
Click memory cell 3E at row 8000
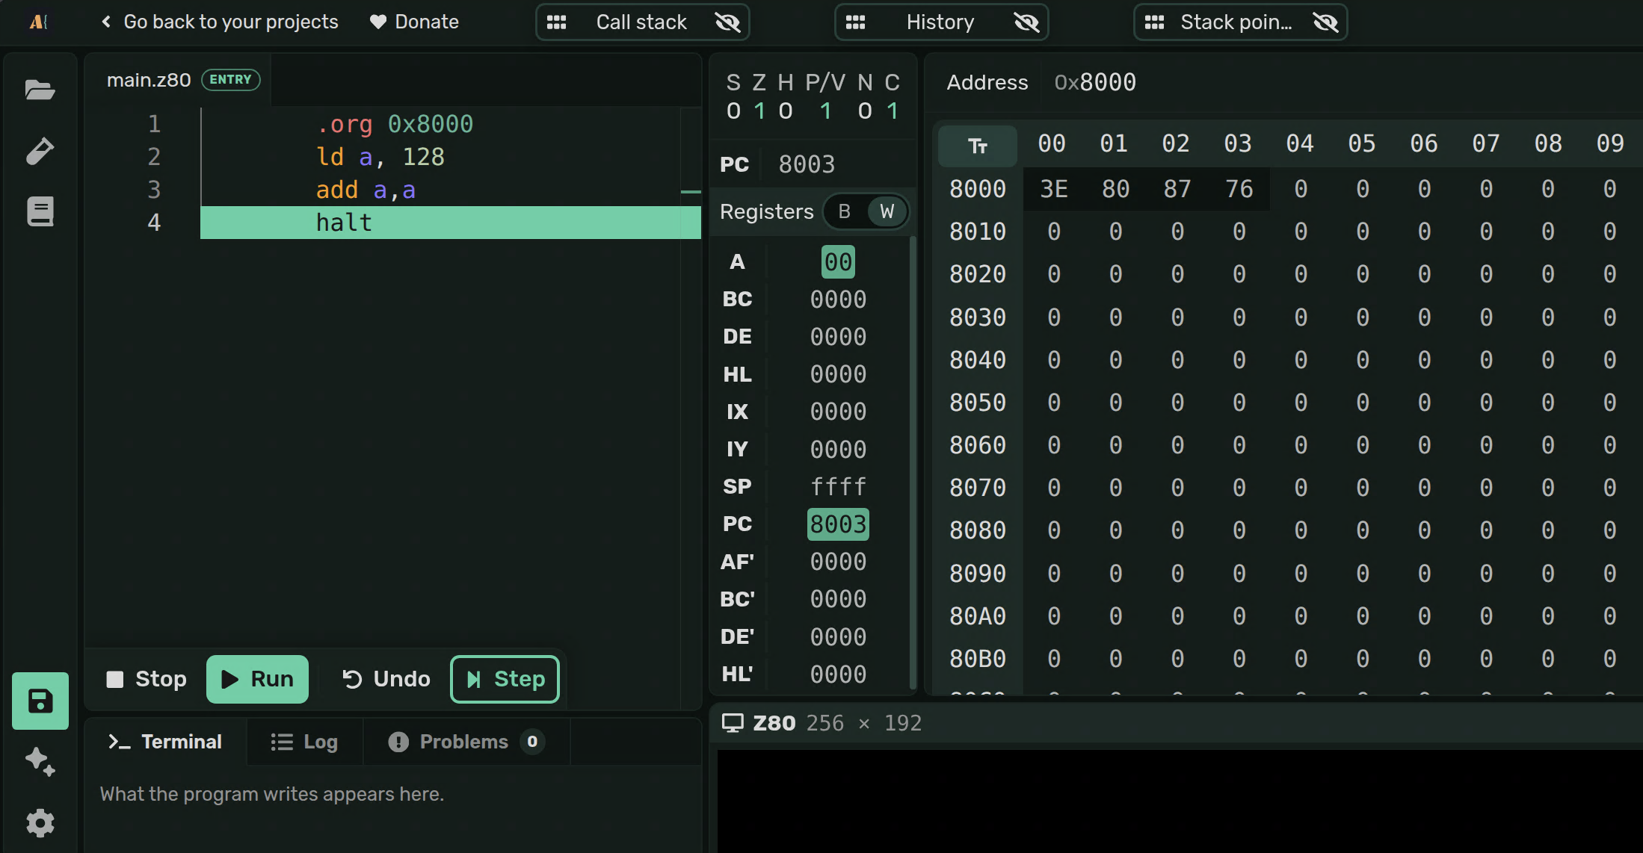click(x=1054, y=189)
